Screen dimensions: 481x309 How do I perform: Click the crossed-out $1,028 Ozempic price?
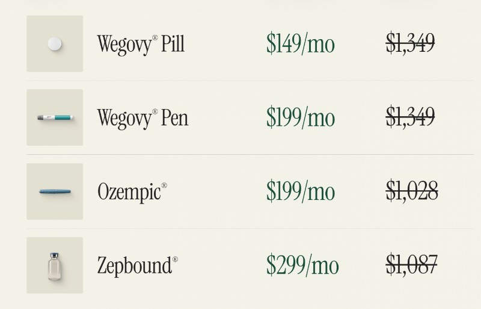point(411,191)
